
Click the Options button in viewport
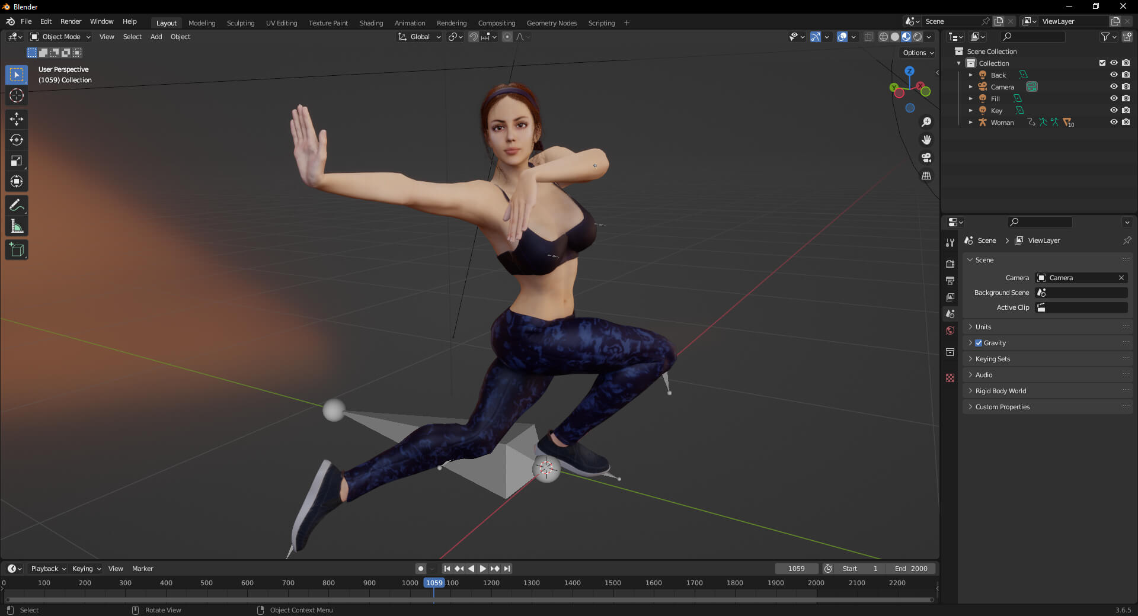click(918, 53)
